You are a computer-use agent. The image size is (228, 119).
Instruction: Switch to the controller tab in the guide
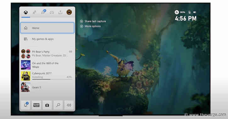pyautogui.click(x=52, y=13)
